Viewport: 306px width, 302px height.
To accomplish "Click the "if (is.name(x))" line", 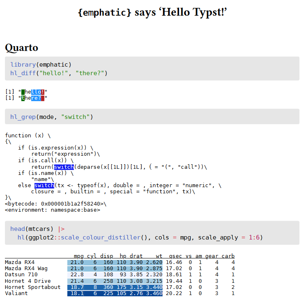I will coord(46,173).
